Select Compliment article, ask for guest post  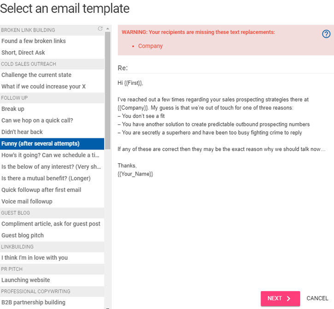(x=52, y=224)
